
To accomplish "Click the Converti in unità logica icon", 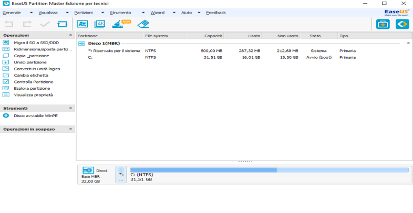I will pos(6,69).
